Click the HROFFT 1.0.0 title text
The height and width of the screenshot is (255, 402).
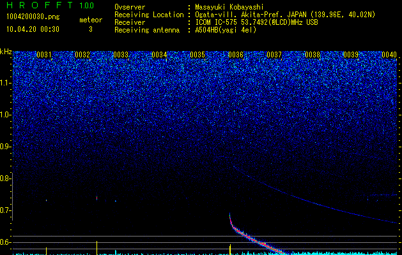point(50,5)
